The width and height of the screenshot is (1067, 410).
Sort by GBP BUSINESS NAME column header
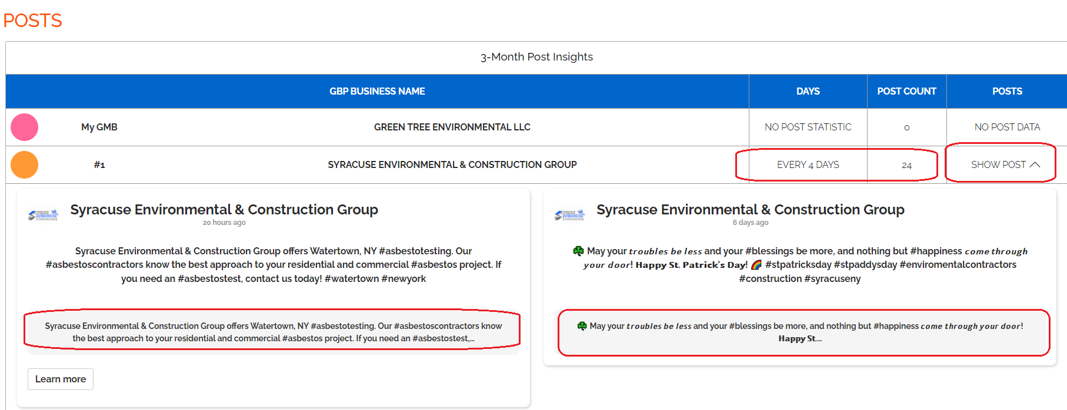click(x=377, y=91)
